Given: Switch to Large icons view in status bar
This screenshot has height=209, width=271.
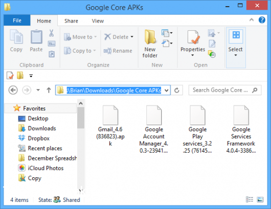Looking at the screenshot, I should [260, 199].
